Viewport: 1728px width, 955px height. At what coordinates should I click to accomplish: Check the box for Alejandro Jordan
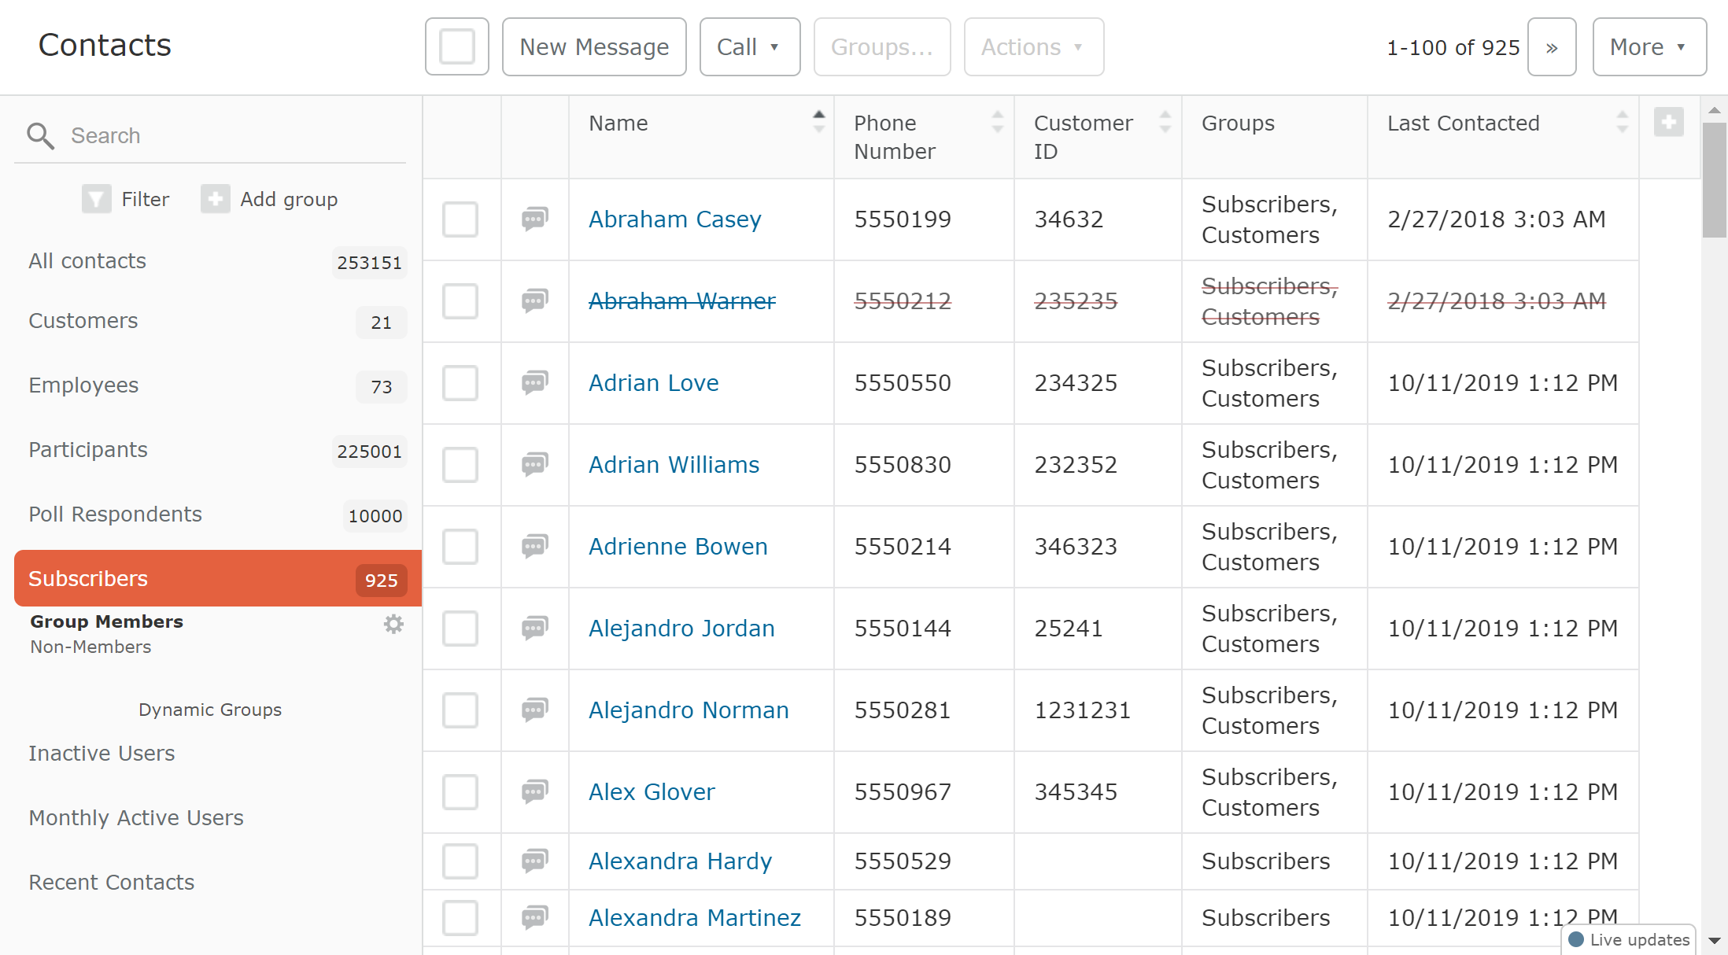coord(460,629)
